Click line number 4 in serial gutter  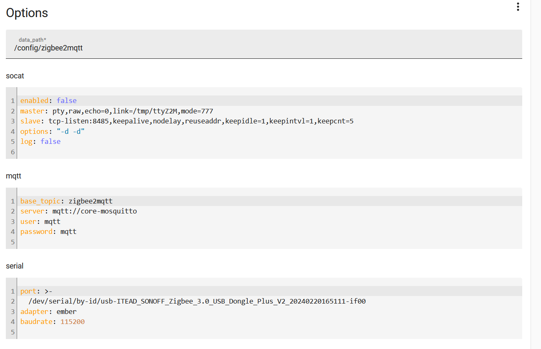click(x=13, y=322)
